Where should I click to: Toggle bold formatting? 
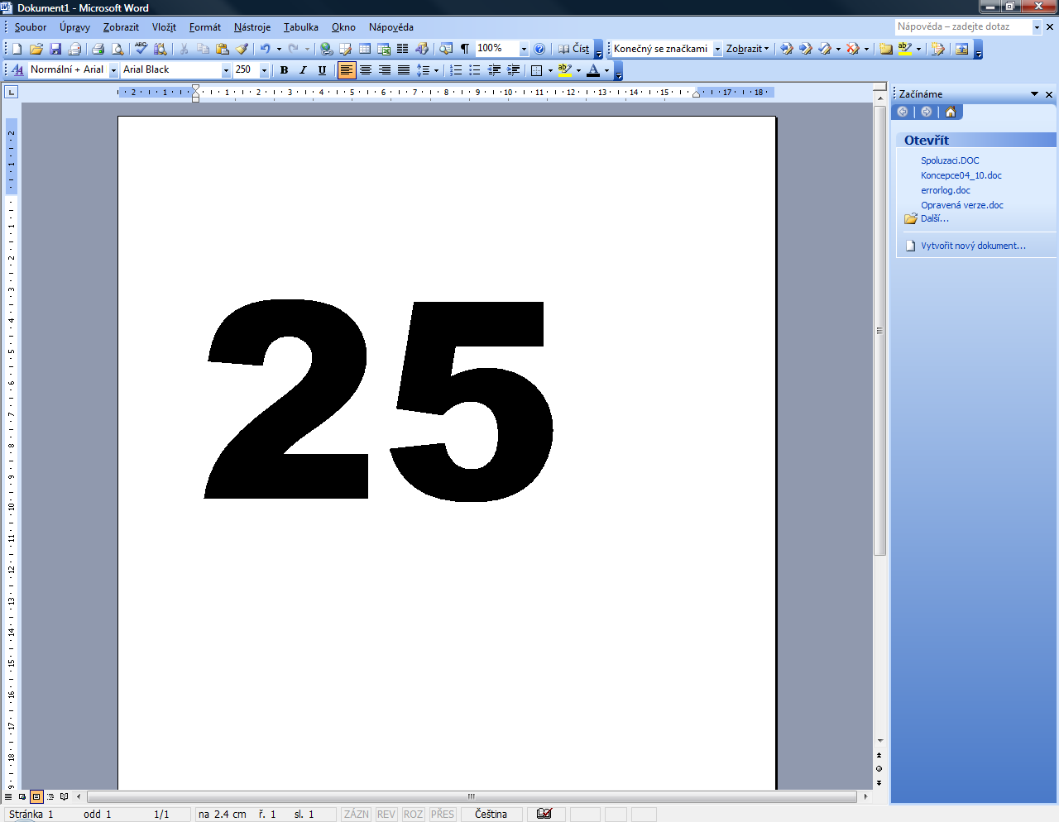284,70
